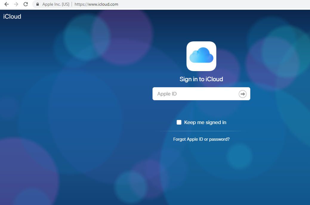Click the arrow to submit Apple ID
Image resolution: width=310 pixels, height=205 pixels.
click(x=243, y=94)
